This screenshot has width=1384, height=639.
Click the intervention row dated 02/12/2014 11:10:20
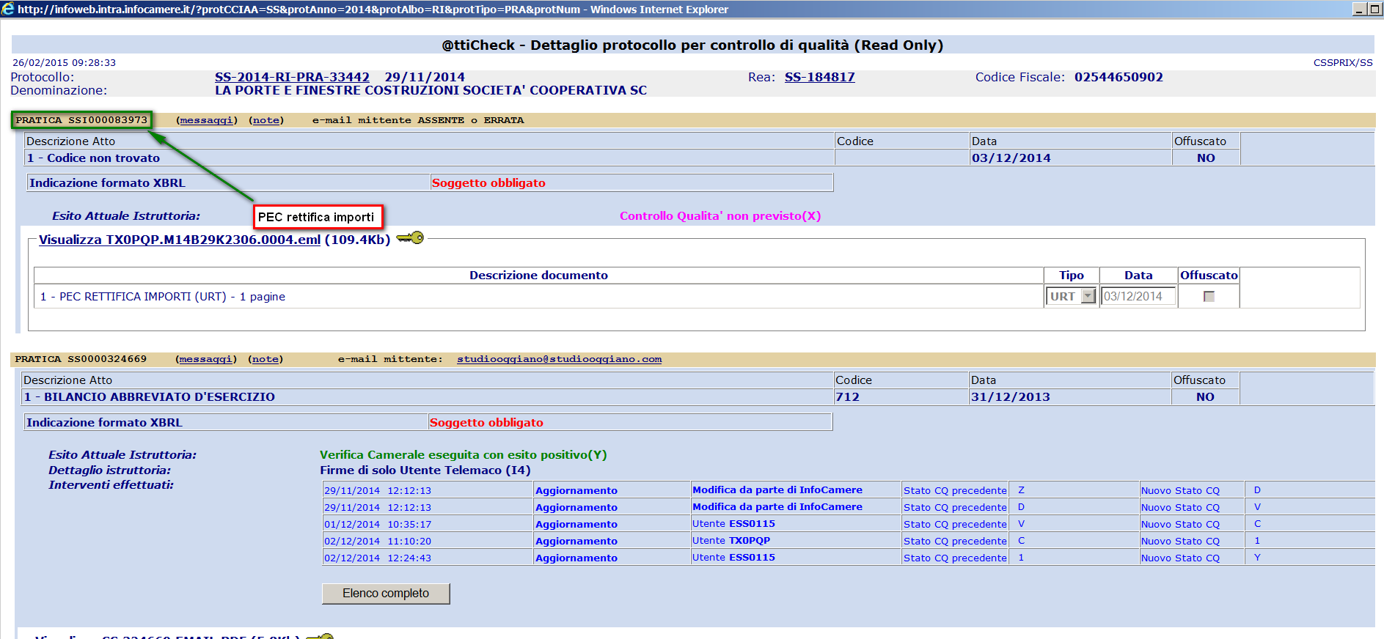click(x=849, y=541)
